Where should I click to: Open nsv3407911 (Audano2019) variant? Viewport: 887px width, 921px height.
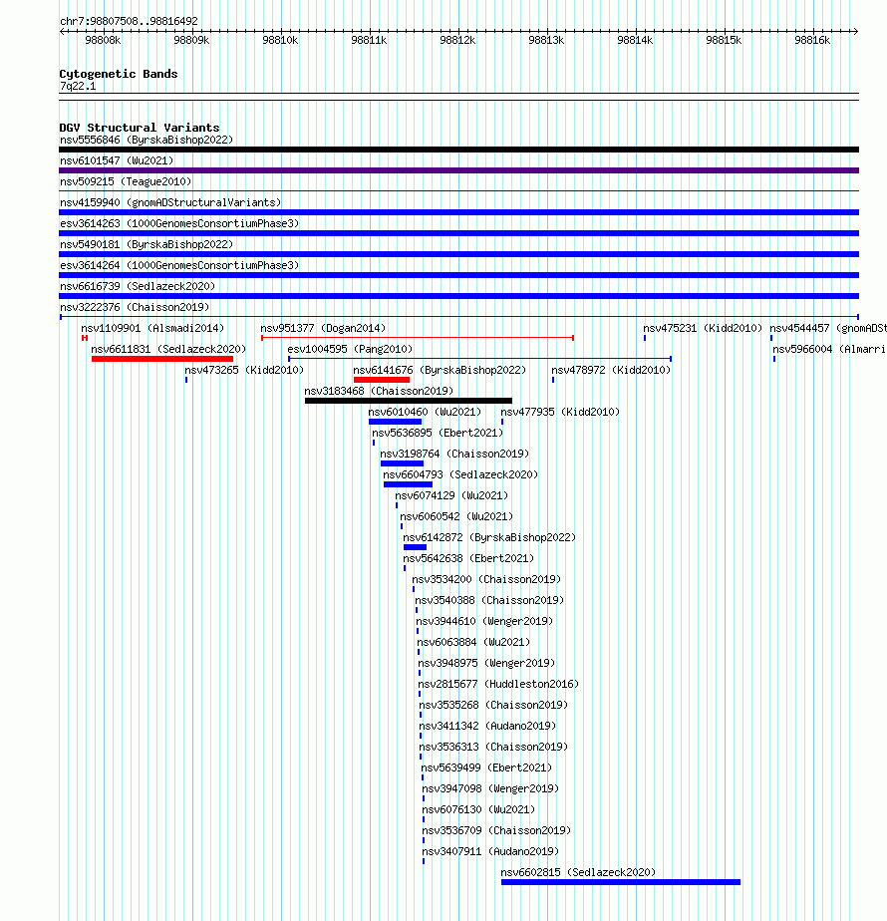tap(490, 851)
